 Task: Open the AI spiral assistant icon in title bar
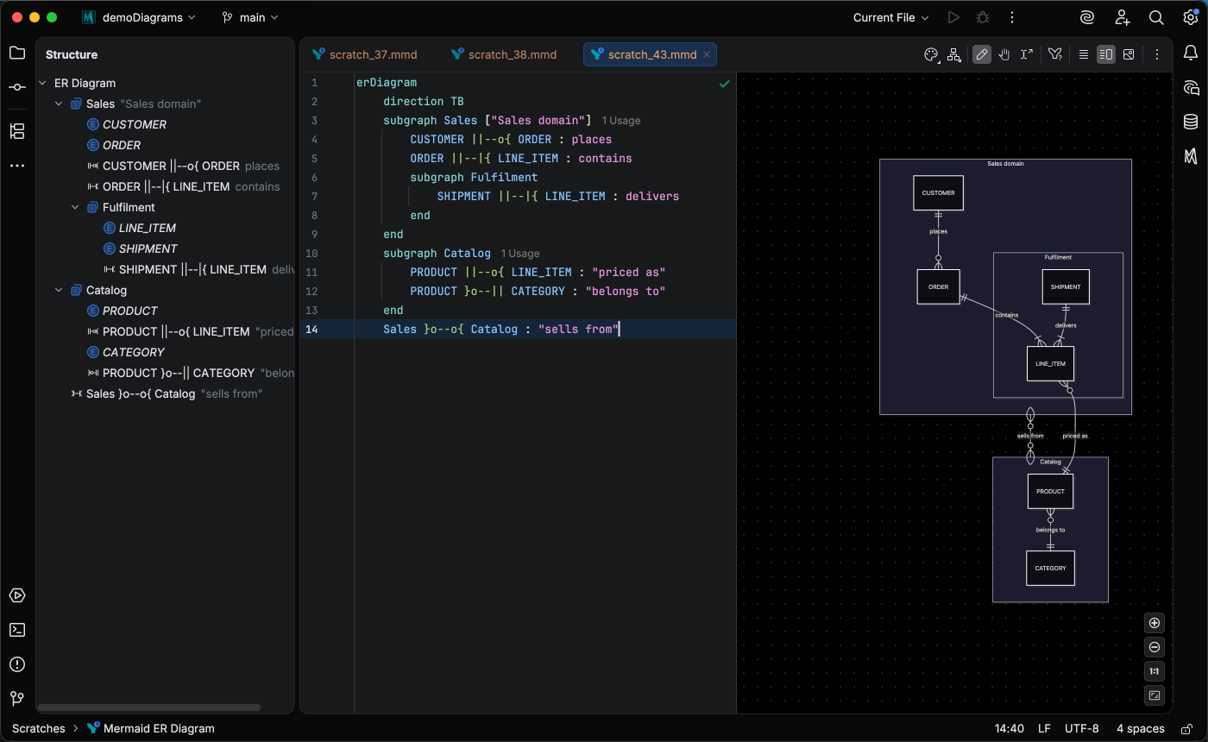[x=1087, y=17]
